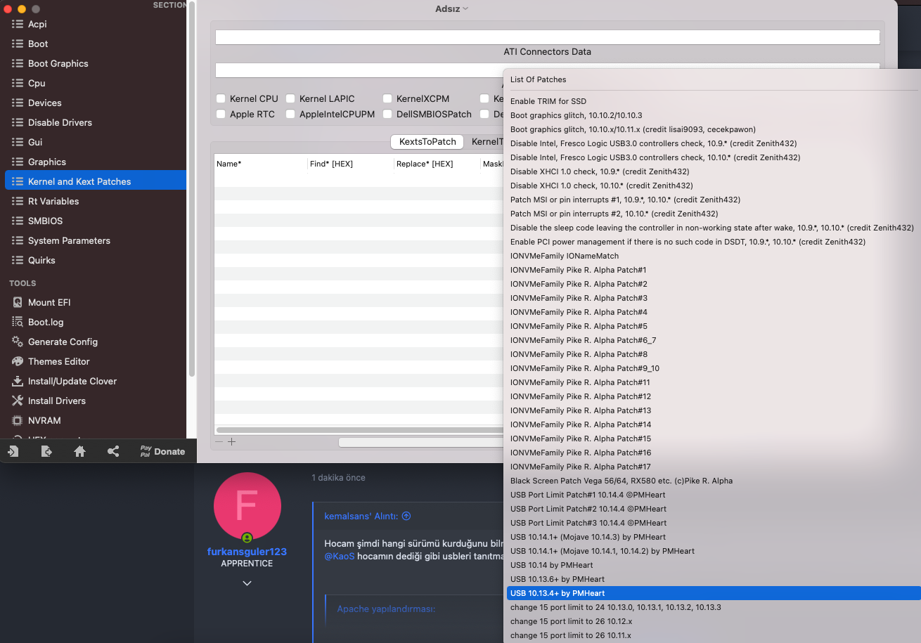The image size is (921, 643).
Task: Select SMBIOS section in sidebar
Action: click(45, 221)
